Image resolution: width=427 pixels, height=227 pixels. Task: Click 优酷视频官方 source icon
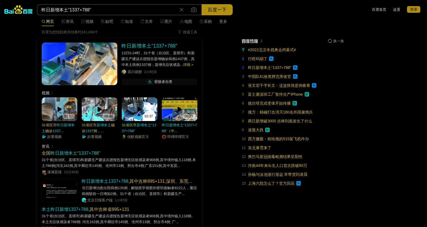[x=124, y=137]
